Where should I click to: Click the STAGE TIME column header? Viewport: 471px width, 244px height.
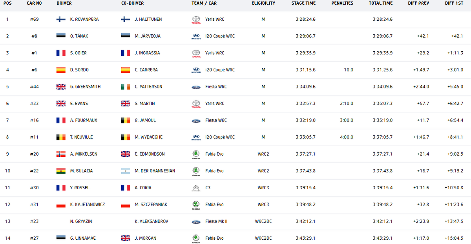(303, 3)
